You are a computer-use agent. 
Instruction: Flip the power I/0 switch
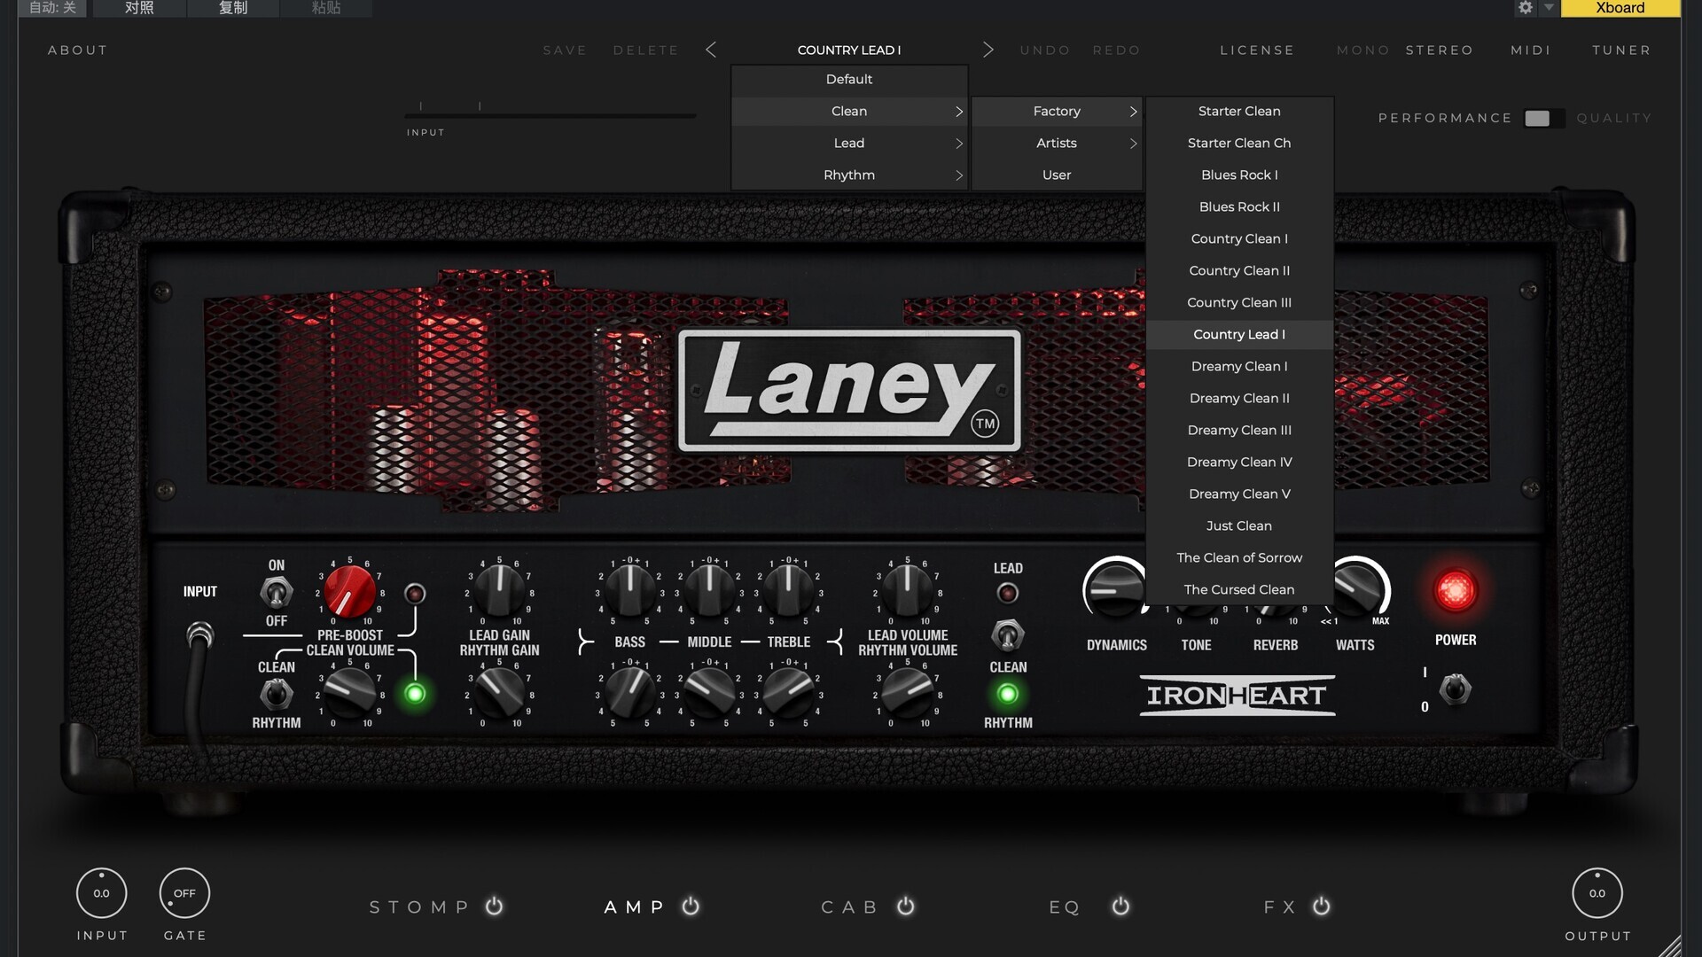pyautogui.click(x=1455, y=689)
